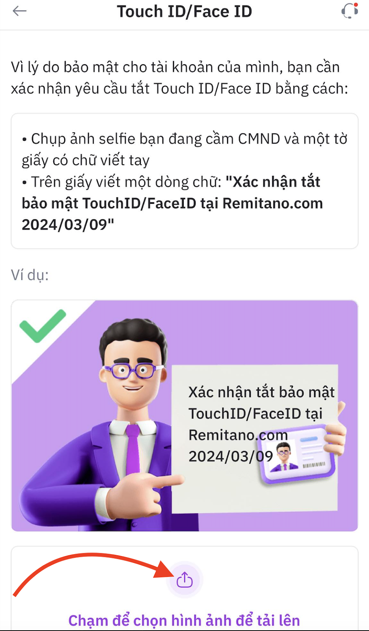Image resolution: width=369 pixels, height=631 pixels.
Task: Go back using the left arrow
Action: [x=19, y=11]
